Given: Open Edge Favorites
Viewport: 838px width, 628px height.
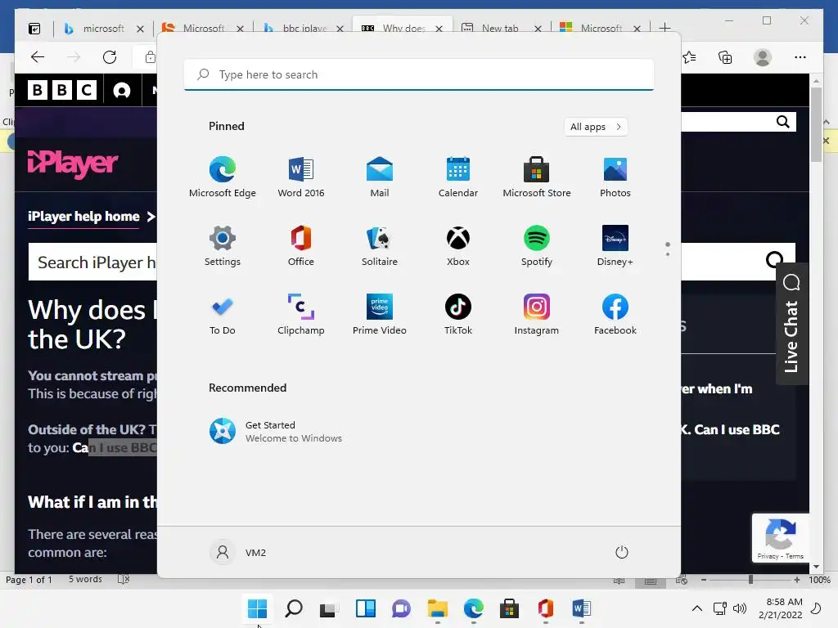Looking at the screenshot, I should (689, 57).
